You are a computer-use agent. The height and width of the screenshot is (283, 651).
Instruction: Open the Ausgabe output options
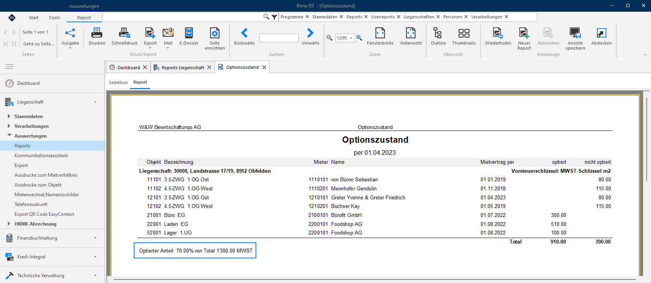point(70,38)
